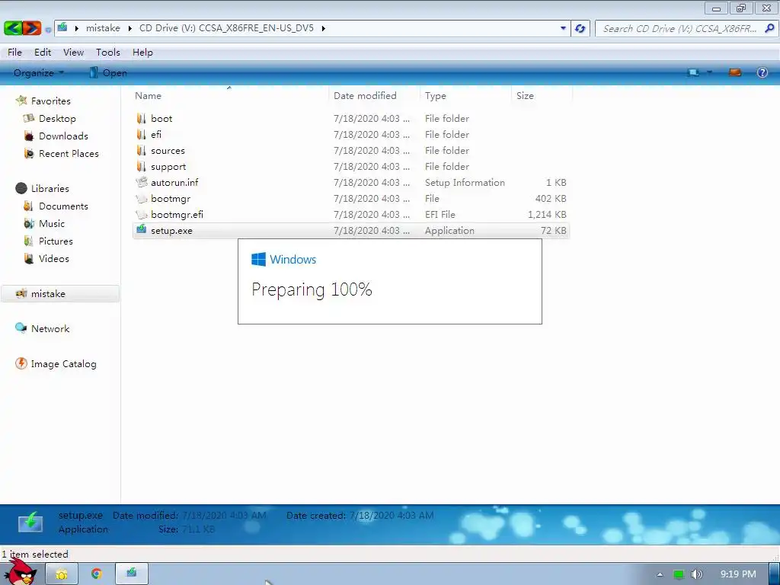The image size is (780, 585).
Task: Select 'mistake' breadcrumb in address bar
Action: pos(103,28)
